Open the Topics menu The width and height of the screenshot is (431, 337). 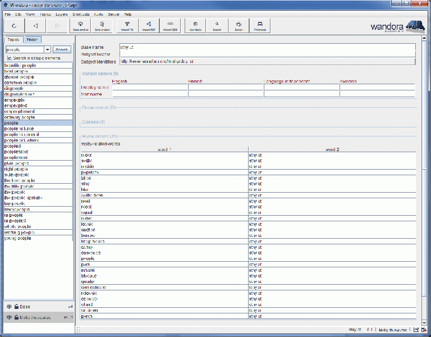pyautogui.click(x=45, y=14)
